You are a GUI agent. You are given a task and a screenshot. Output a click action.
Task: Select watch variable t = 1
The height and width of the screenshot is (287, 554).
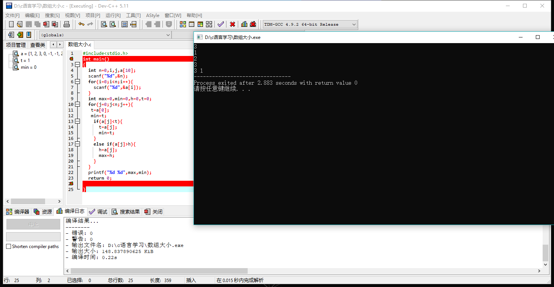(22, 61)
